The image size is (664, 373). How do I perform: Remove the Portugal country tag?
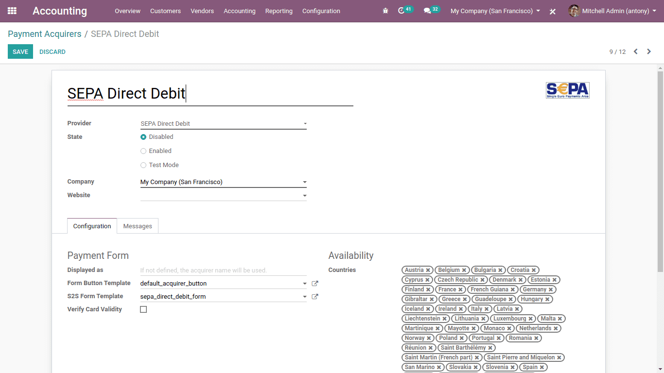498,338
